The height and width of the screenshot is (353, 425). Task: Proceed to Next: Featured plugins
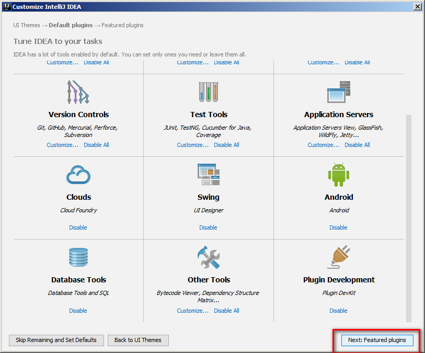(377, 340)
